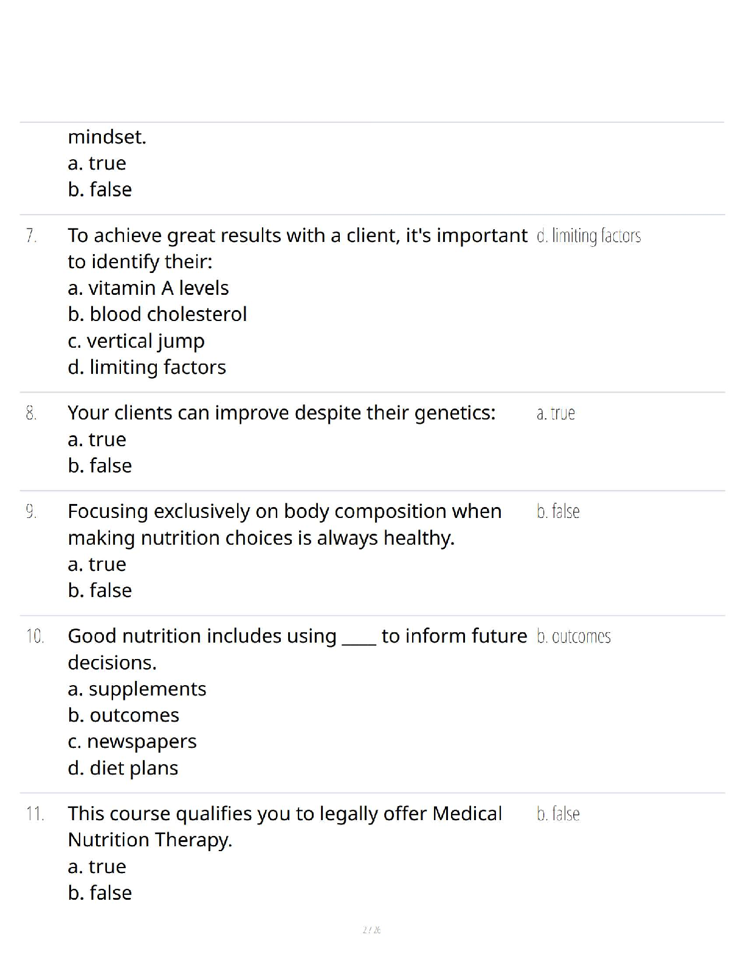Select 'a. true' under question 8
This screenshot has width=744, height=963.
(x=97, y=439)
